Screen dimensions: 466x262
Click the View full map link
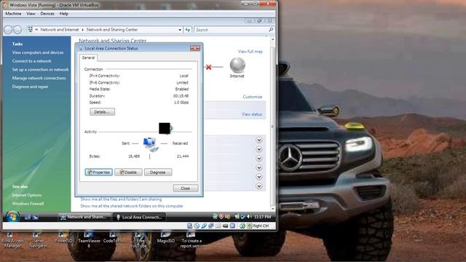[x=250, y=52]
